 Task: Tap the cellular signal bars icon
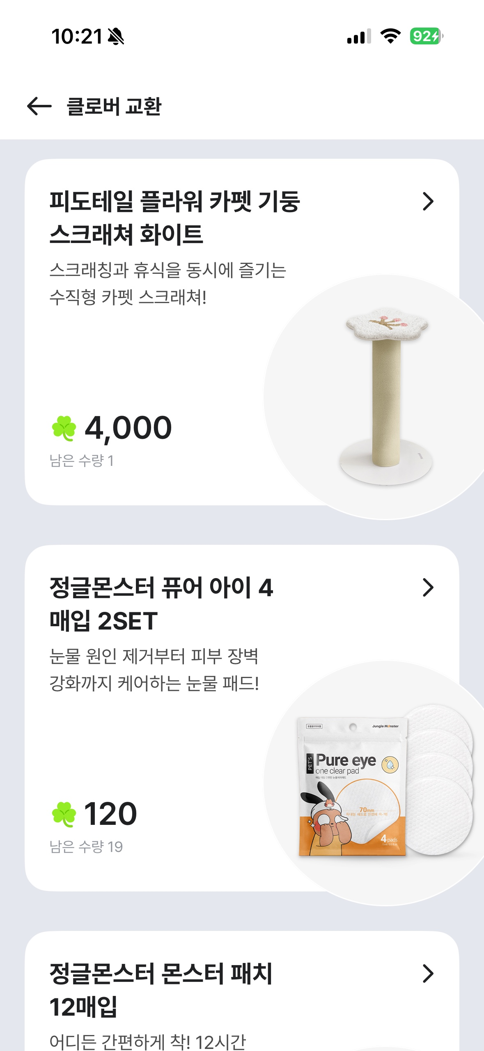coord(359,36)
